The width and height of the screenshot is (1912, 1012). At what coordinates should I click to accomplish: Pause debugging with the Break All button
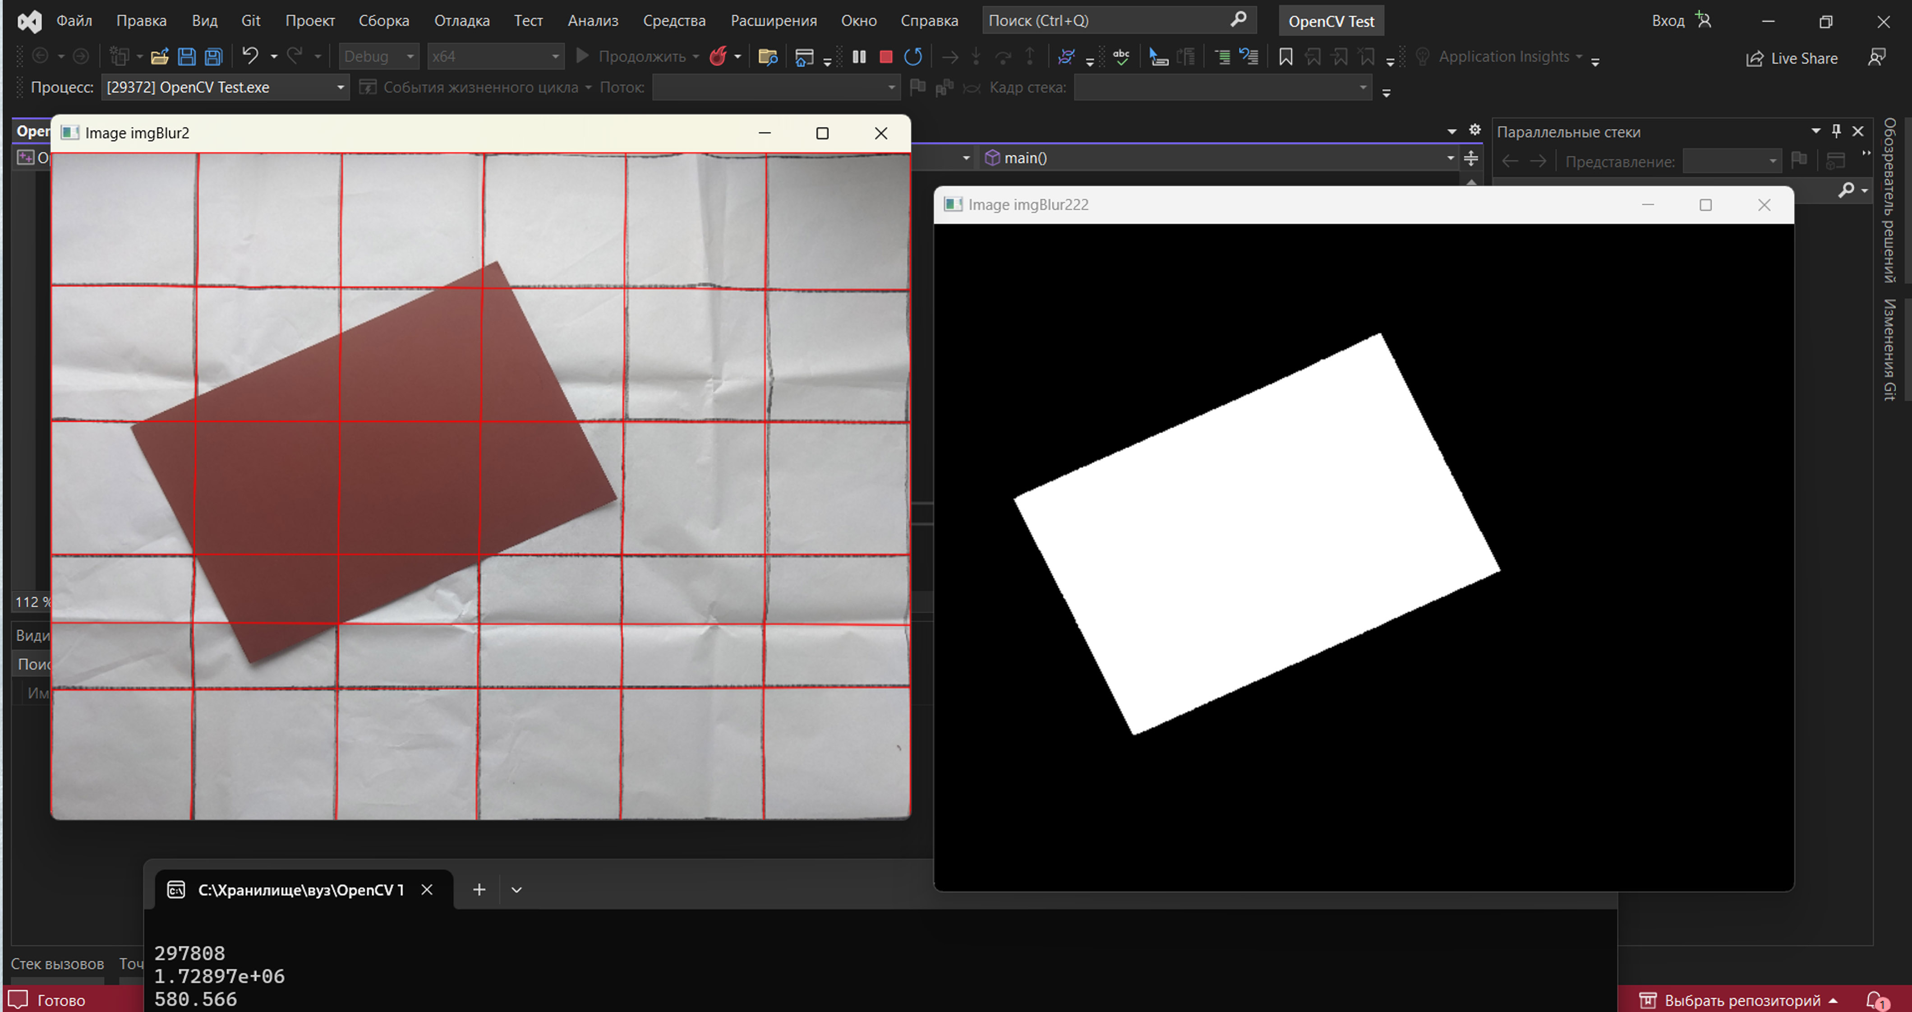click(860, 56)
